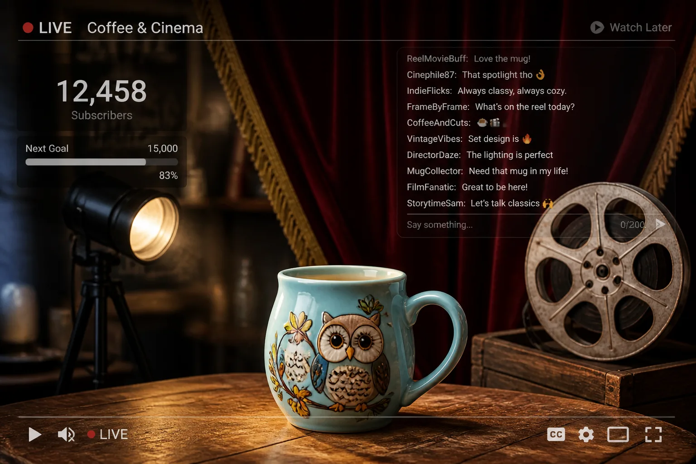Click the OK-hand emoji in Cinephile87's message
696x464 pixels.
[x=541, y=74]
